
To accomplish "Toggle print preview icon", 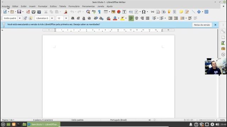I will (39, 12).
